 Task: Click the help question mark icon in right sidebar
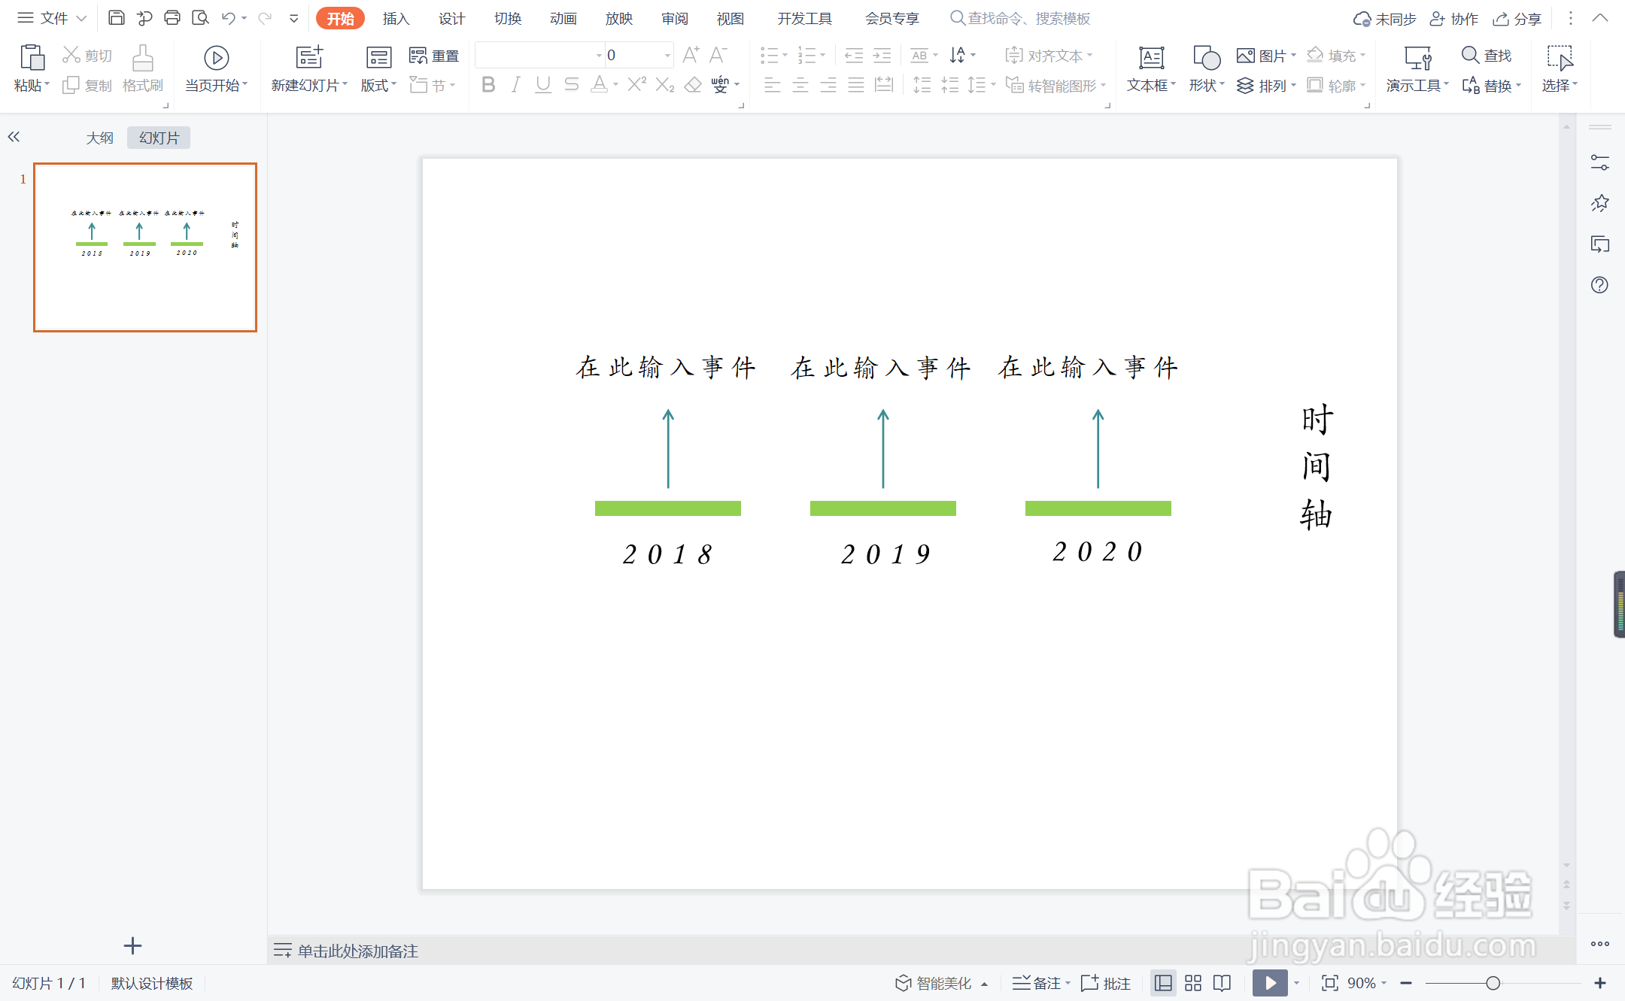1599,285
